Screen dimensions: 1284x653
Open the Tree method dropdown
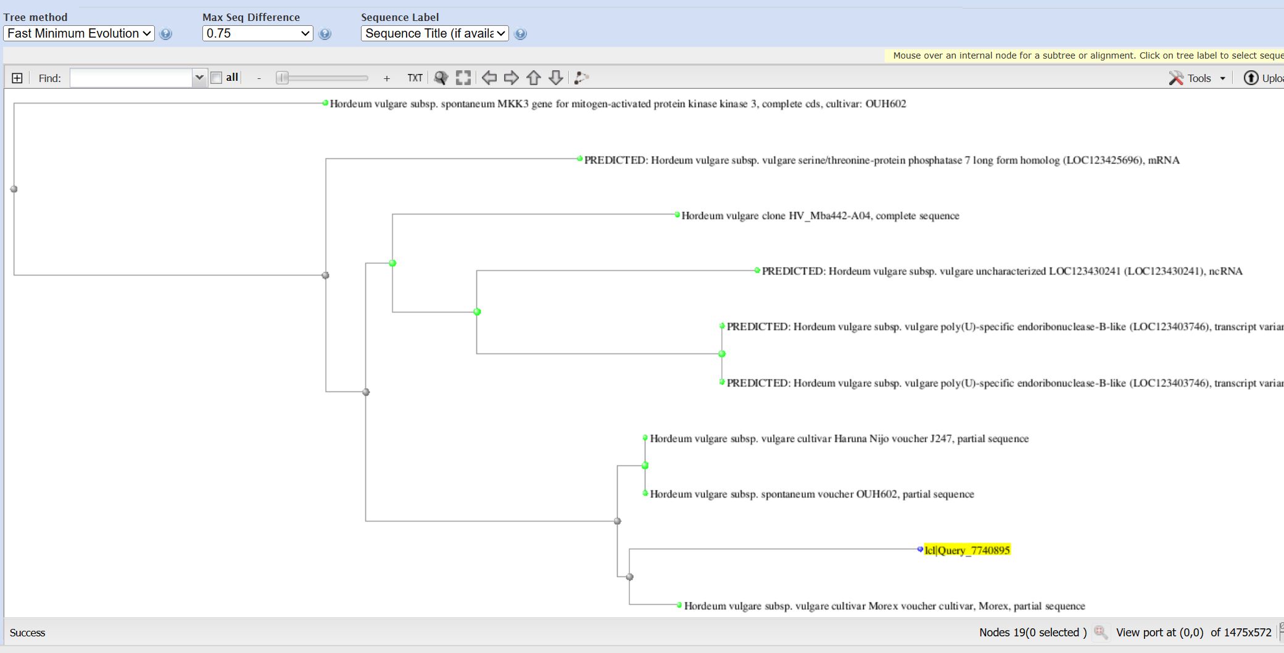coord(79,33)
